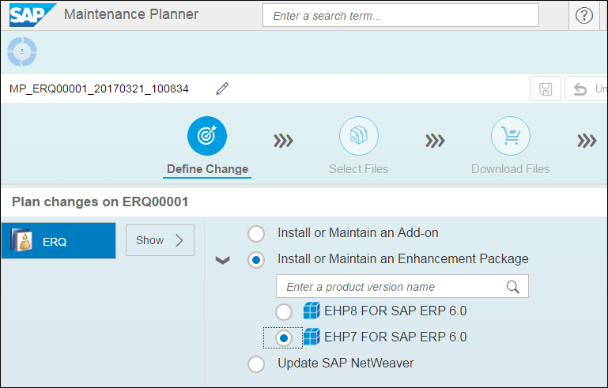The width and height of the screenshot is (608, 388).
Task: Click triple chevron after Select Files
Action: click(435, 141)
